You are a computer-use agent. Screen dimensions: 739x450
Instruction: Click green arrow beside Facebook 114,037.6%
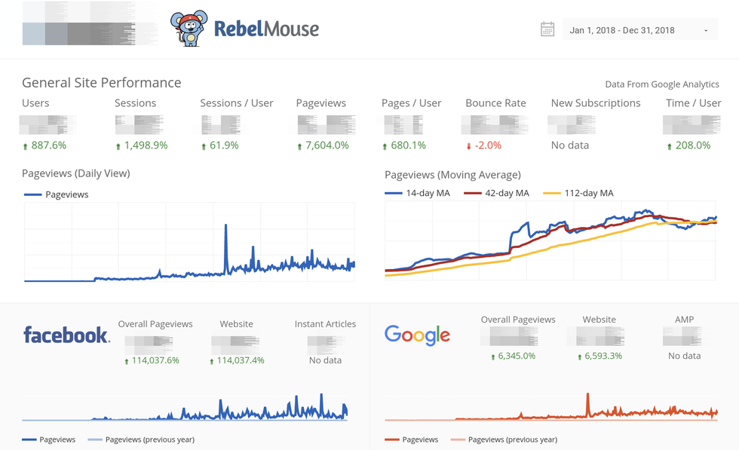(x=127, y=362)
